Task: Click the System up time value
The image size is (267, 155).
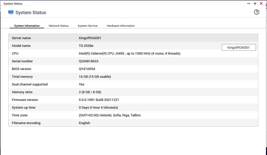Action: click(x=98, y=107)
